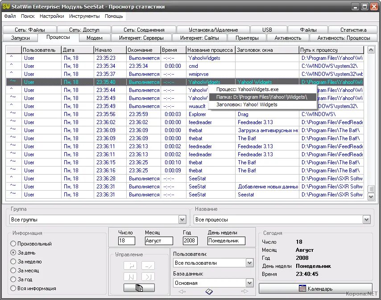
Task: Open the Настройки menu
Action: pyautogui.click(x=52, y=16)
